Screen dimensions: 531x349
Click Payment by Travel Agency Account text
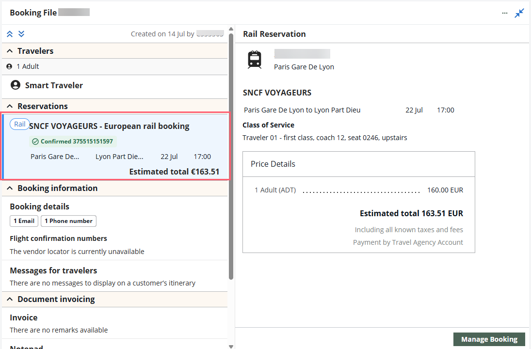(408, 242)
